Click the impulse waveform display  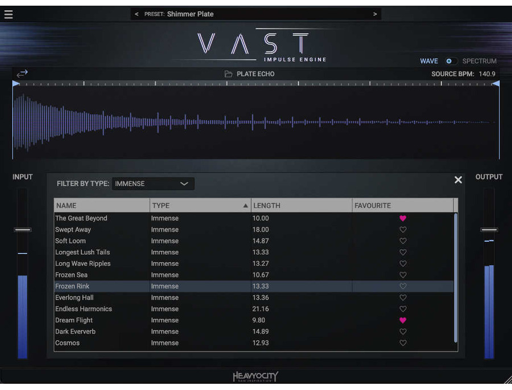pos(255,123)
